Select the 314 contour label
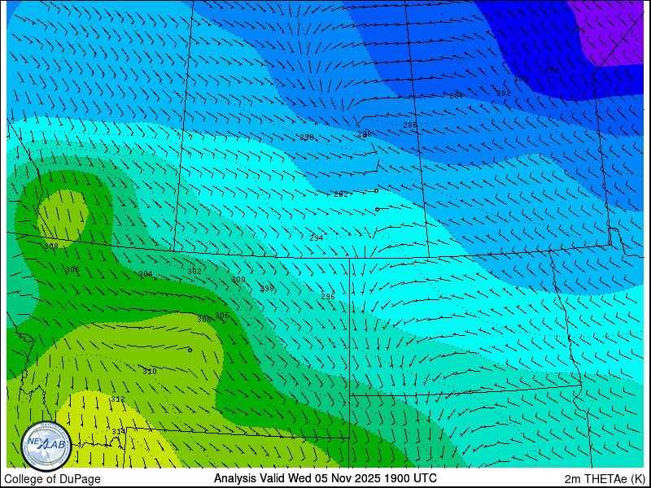The height and width of the screenshot is (488, 651). 118,432
